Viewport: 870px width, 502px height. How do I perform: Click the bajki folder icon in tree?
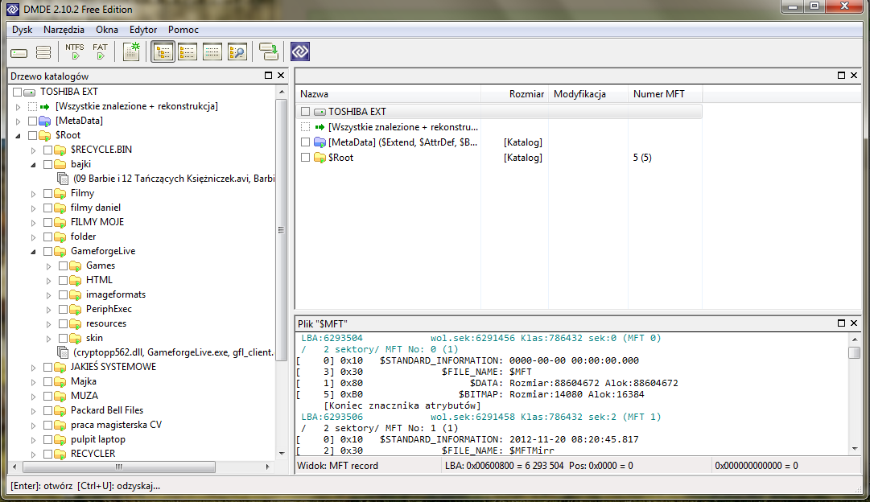tap(60, 164)
